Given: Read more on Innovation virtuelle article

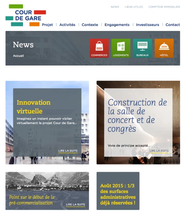Looking at the screenshot, I should click(68, 151).
